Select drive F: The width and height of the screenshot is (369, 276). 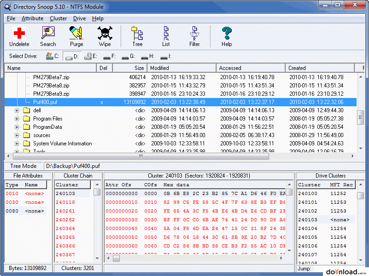pos(110,57)
